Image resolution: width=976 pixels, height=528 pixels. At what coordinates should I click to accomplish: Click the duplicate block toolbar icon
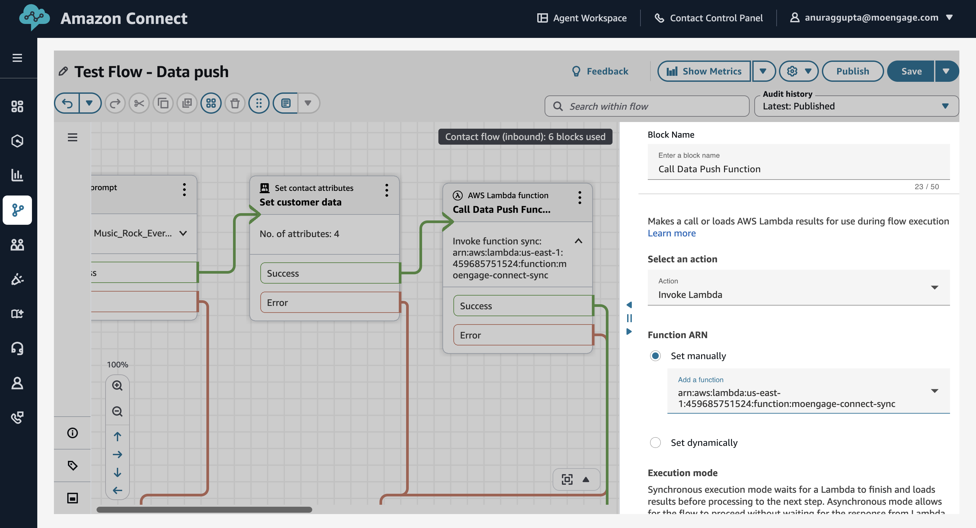click(x=187, y=103)
